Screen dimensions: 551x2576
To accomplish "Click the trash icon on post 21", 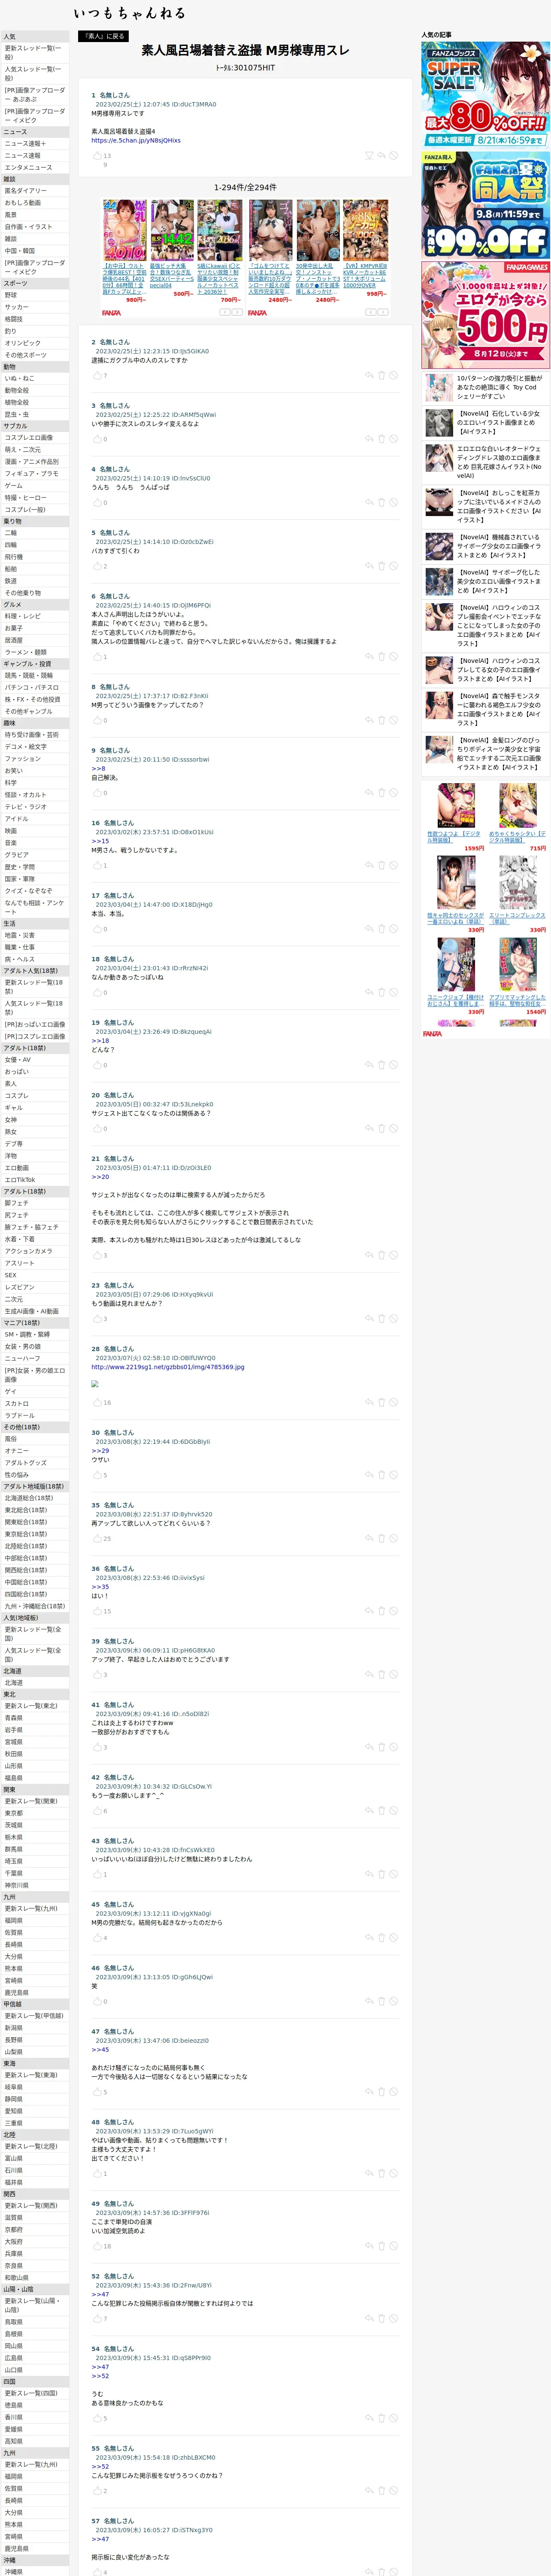I will tap(381, 1255).
